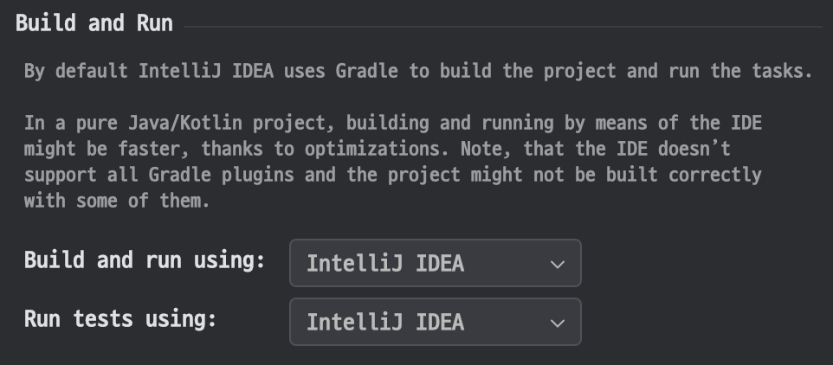Click the "with some of them." text line
Screen dimensions: 833x365
pyautogui.click(x=117, y=202)
